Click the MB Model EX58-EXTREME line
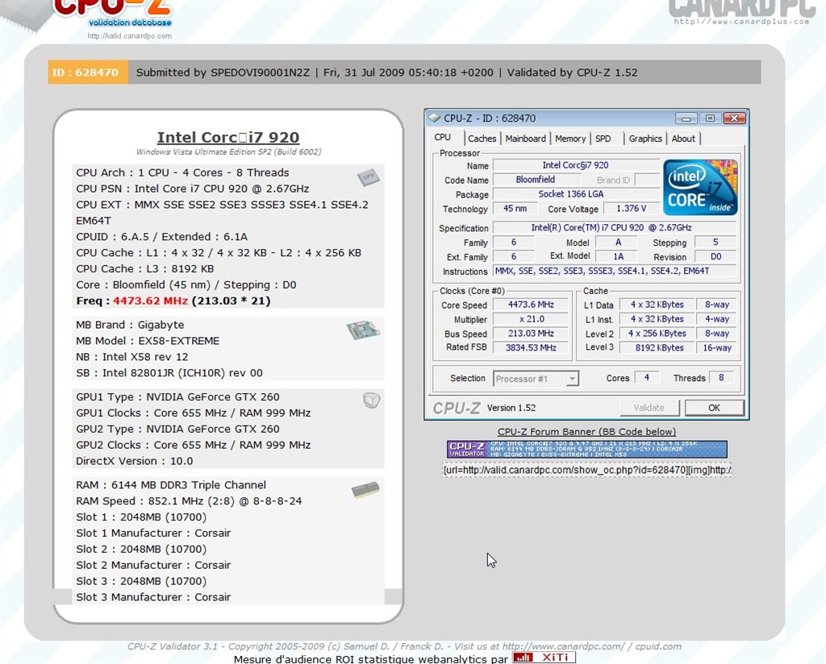 148,341
